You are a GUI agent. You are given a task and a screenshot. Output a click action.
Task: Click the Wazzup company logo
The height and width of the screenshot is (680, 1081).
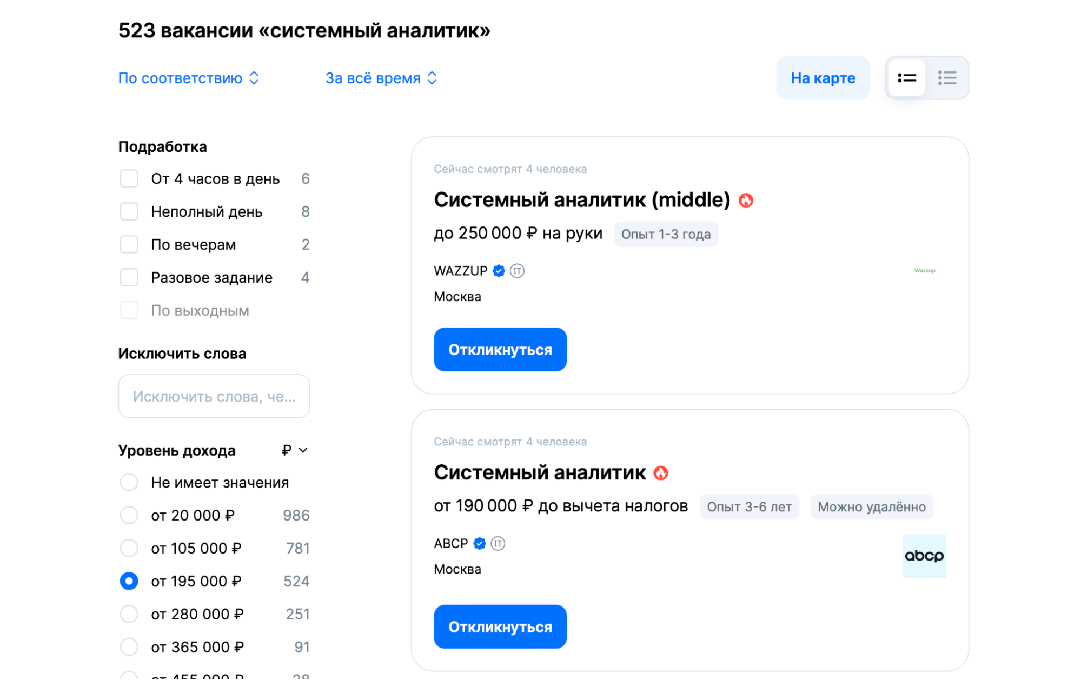[924, 270]
